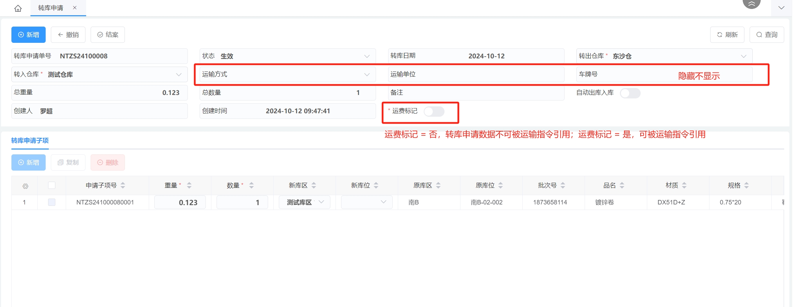Select the 转库申请子项 tab
Image resolution: width=797 pixels, height=307 pixels.
click(x=30, y=141)
